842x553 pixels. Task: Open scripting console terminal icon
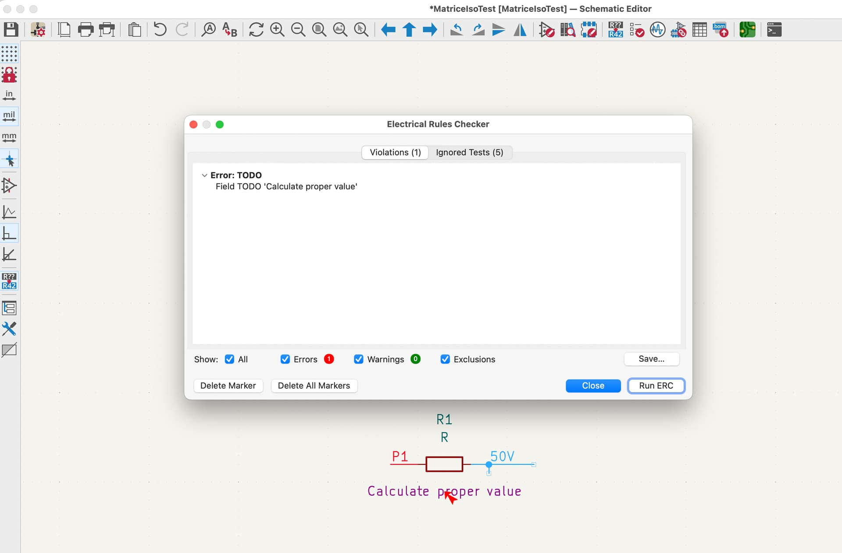pyautogui.click(x=774, y=30)
